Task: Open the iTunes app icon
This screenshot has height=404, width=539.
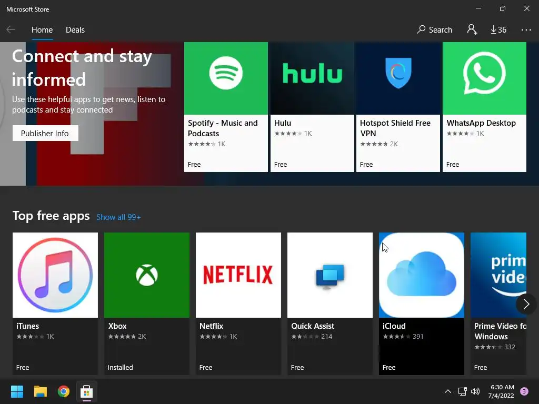Action: point(55,275)
